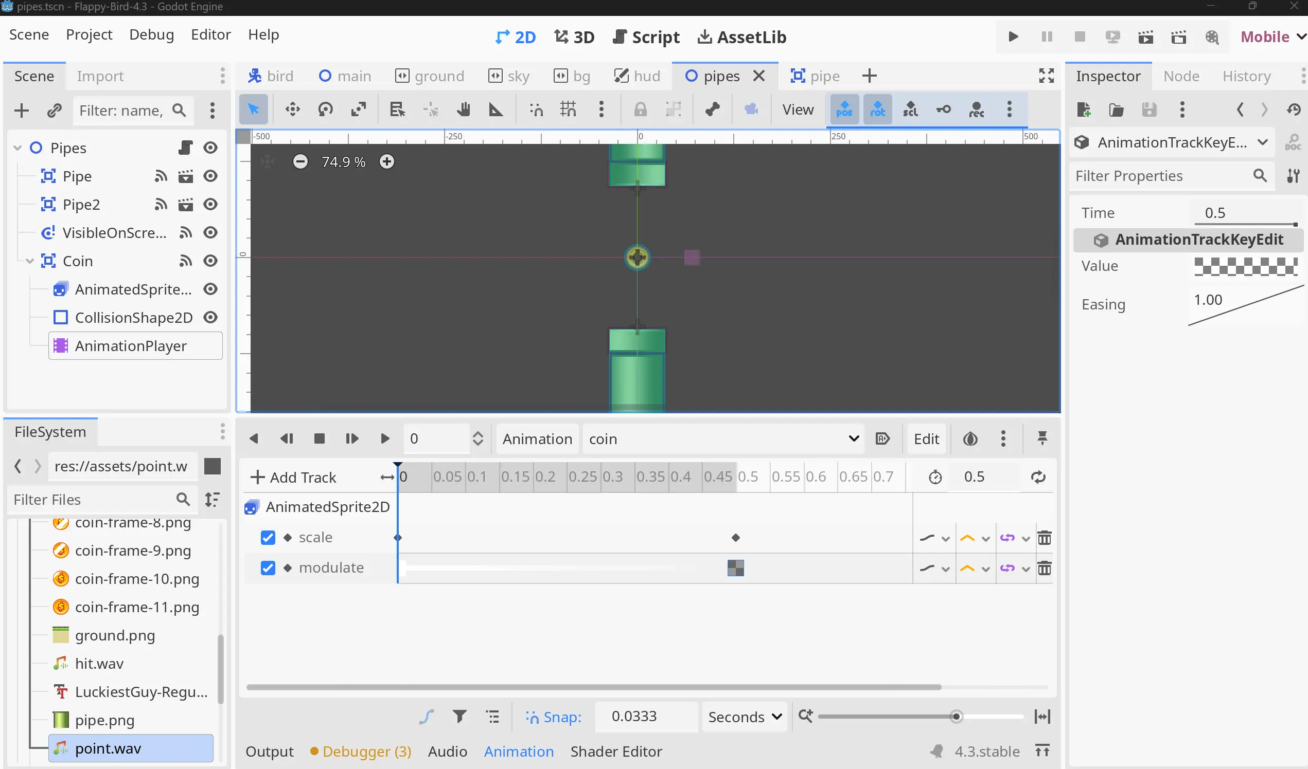Instantiate a child scene with link icon
1308x769 pixels.
tap(55, 111)
